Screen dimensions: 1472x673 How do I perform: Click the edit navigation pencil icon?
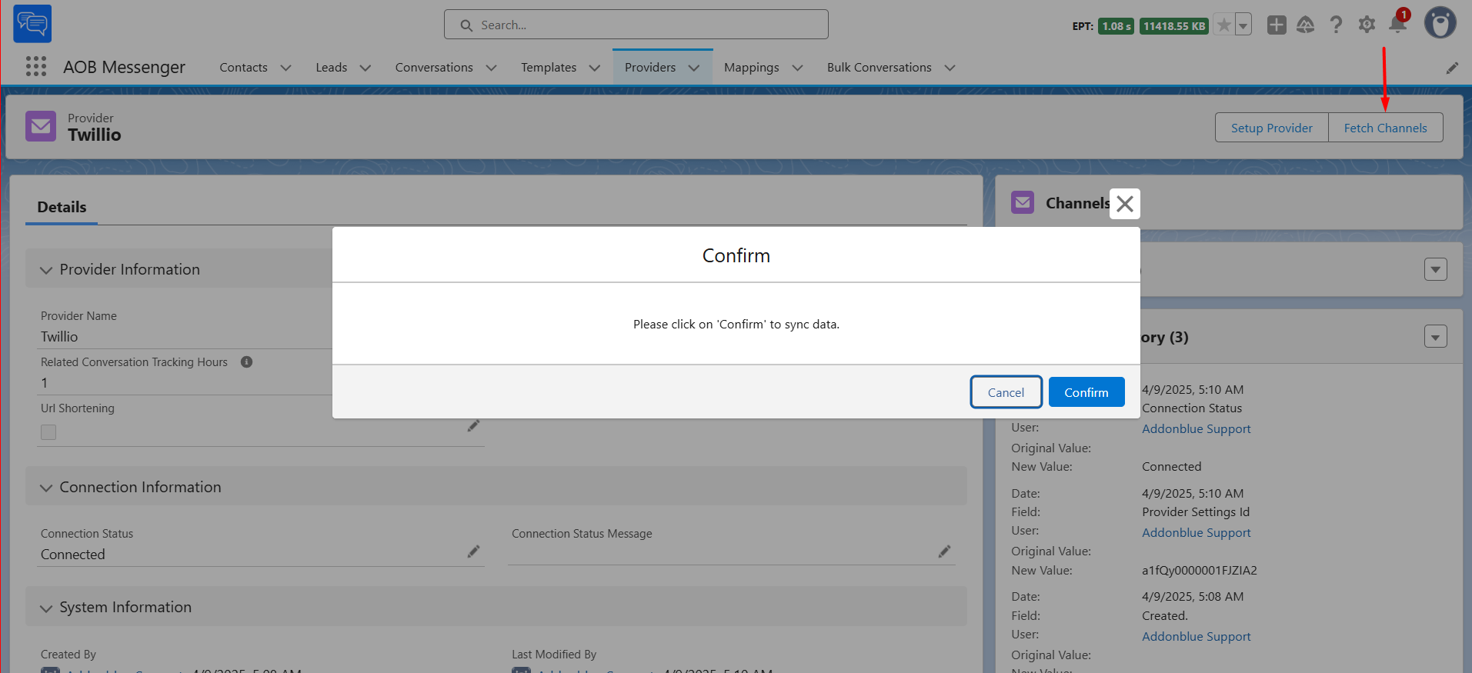[1452, 68]
